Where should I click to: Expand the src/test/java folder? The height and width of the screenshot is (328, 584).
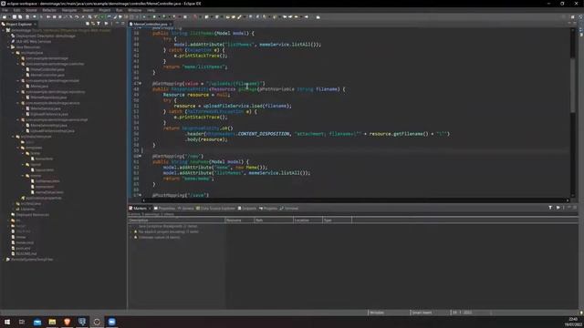pyautogui.click(x=13, y=203)
